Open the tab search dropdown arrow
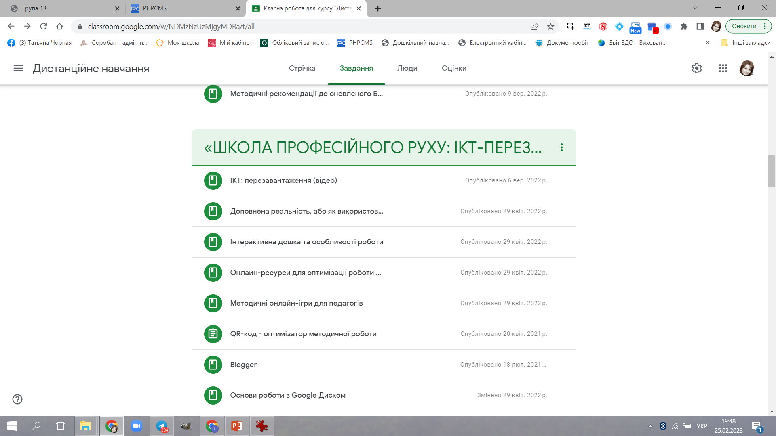 pos(695,8)
